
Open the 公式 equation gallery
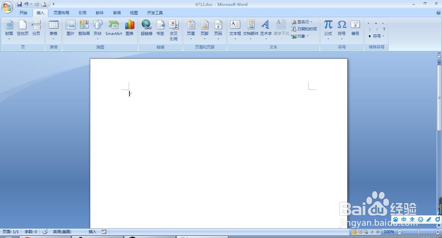328,30
